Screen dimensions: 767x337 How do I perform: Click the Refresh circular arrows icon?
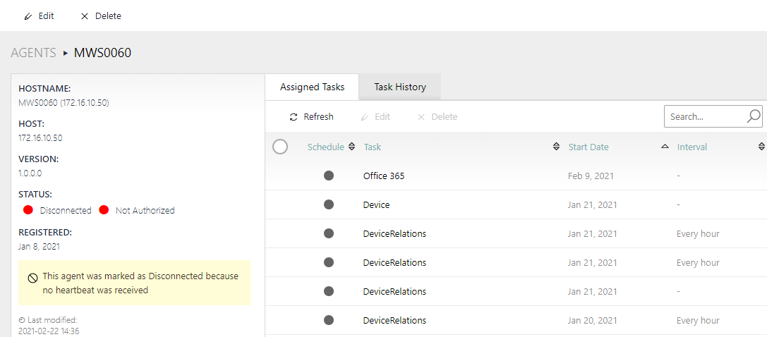click(294, 117)
